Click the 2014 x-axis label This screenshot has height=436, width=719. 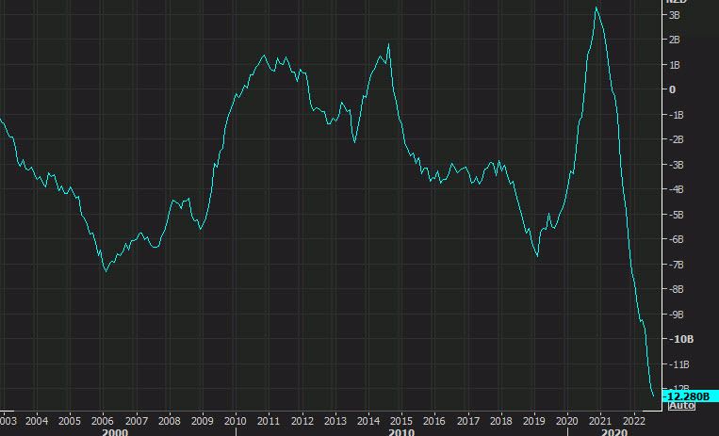click(x=368, y=421)
